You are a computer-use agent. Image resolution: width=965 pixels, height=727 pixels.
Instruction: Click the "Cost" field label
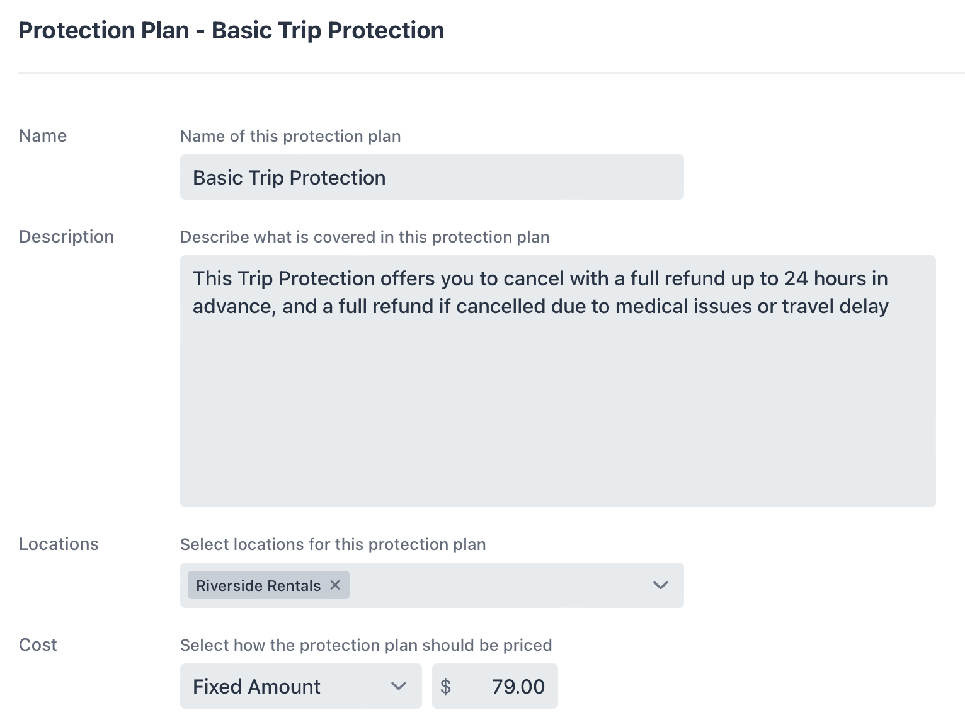tap(38, 645)
